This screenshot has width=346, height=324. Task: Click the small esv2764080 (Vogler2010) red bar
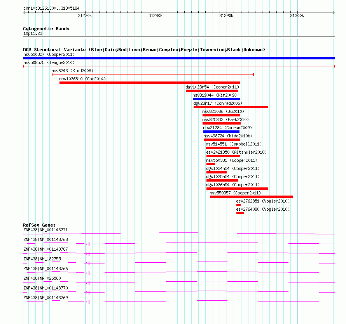click(240, 213)
